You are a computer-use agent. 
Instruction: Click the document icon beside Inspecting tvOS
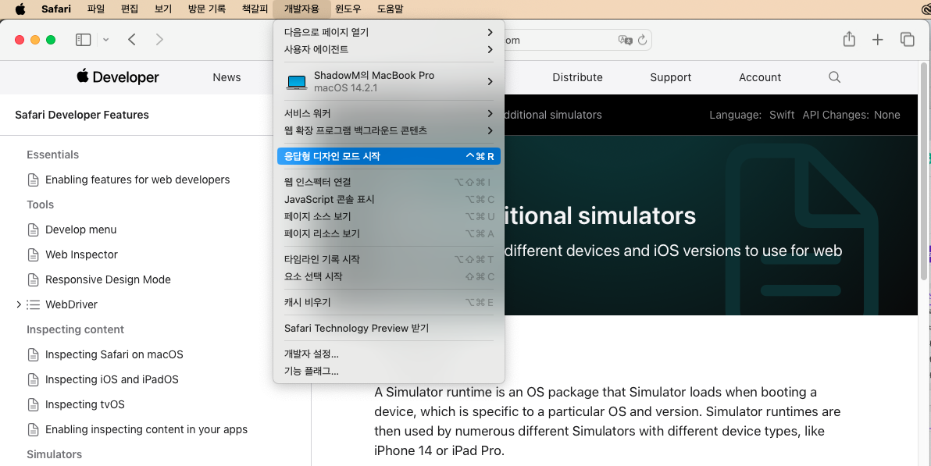click(x=34, y=404)
